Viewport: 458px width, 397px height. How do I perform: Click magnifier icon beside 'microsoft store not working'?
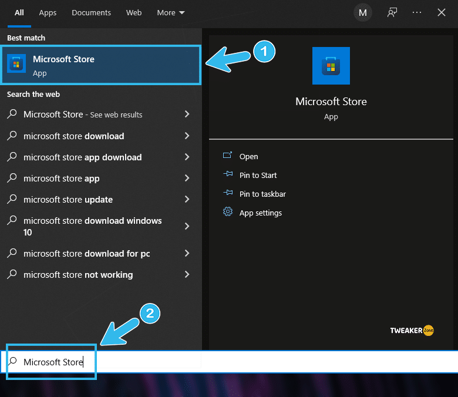pos(12,274)
